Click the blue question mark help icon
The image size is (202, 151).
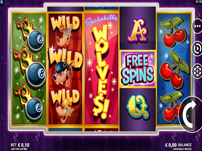2,2
